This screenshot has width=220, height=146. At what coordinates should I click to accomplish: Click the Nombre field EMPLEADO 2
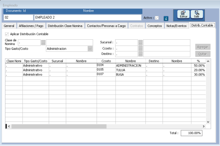pos(88,18)
